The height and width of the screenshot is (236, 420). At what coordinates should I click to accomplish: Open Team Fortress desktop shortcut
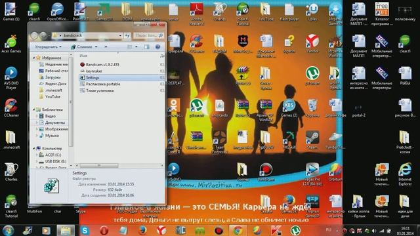220,142
